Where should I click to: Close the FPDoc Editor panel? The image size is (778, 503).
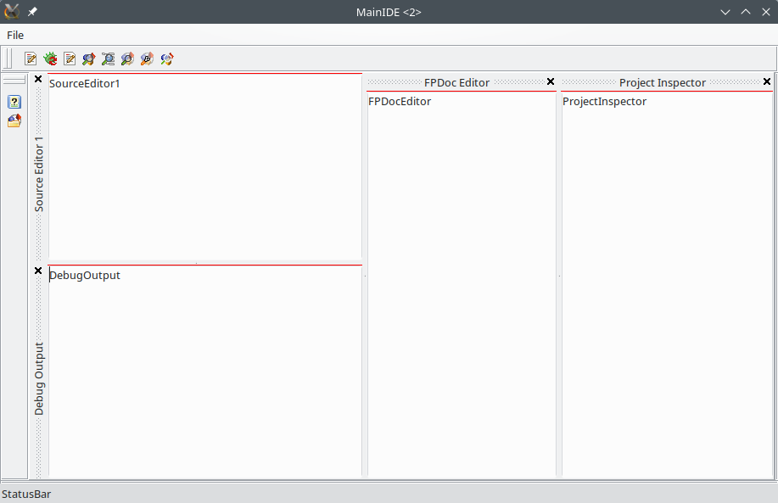[551, 82]
